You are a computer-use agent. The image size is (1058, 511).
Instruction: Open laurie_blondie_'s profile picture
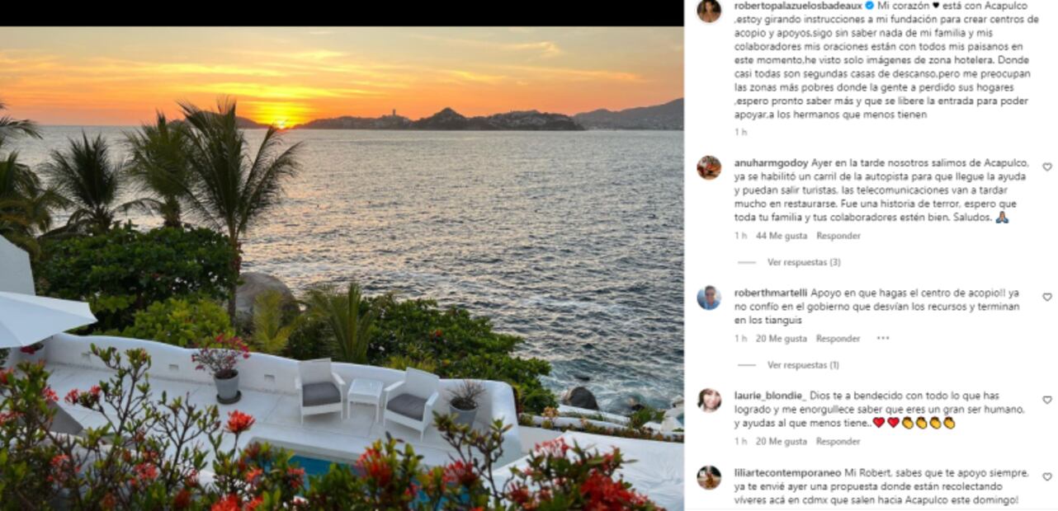[x=709, y=401]
